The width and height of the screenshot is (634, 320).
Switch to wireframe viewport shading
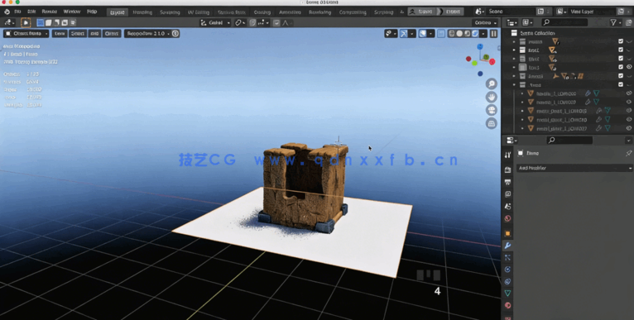tap(452, 34)
